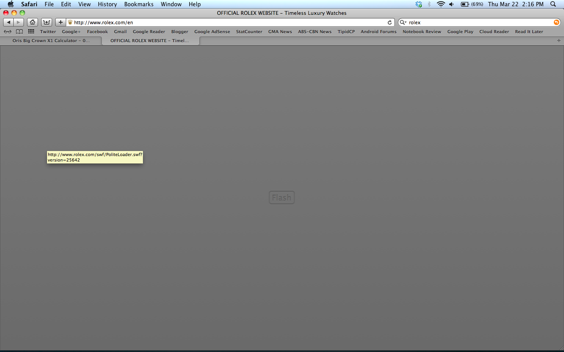Load the blocked Flash placeholder
564x352 pixels.
(282, 198)
